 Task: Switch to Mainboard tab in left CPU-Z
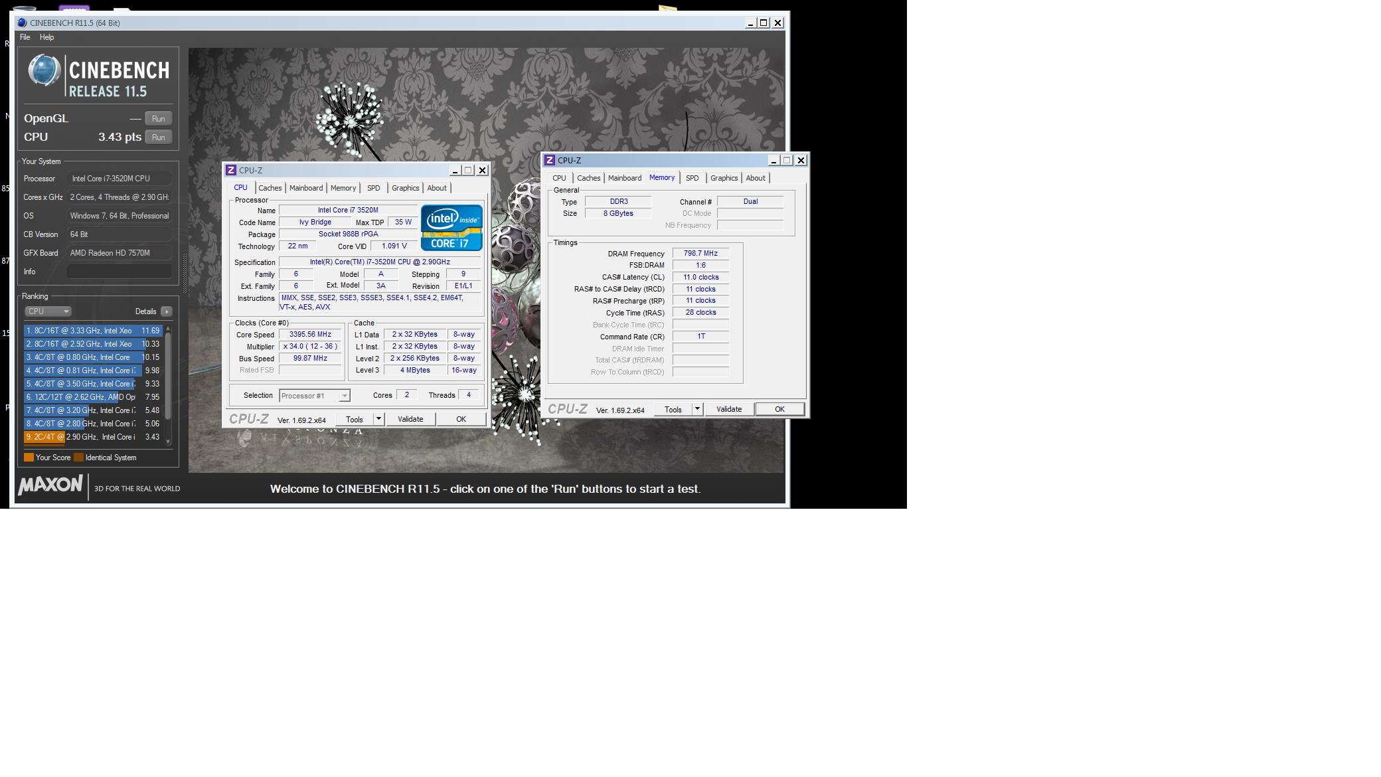(x=306, y=188)
